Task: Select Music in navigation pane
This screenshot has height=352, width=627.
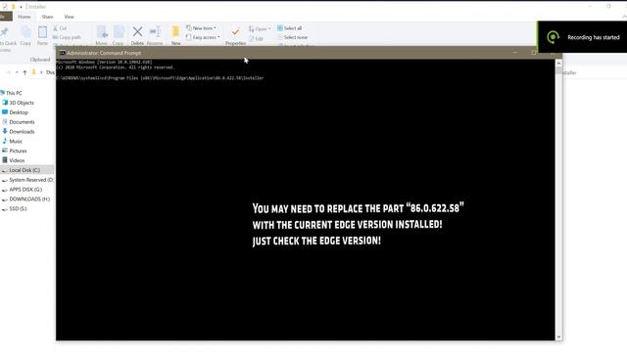Action: point(13,141)
